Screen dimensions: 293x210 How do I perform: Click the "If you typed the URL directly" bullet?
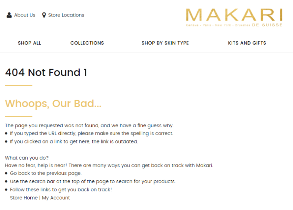91,133
